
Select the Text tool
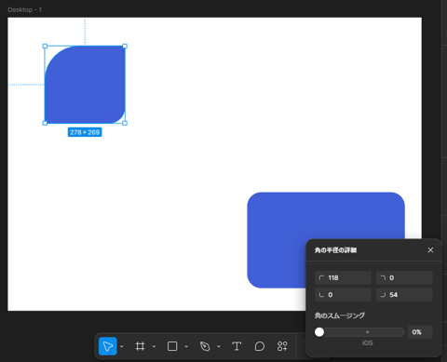[237, 346]
